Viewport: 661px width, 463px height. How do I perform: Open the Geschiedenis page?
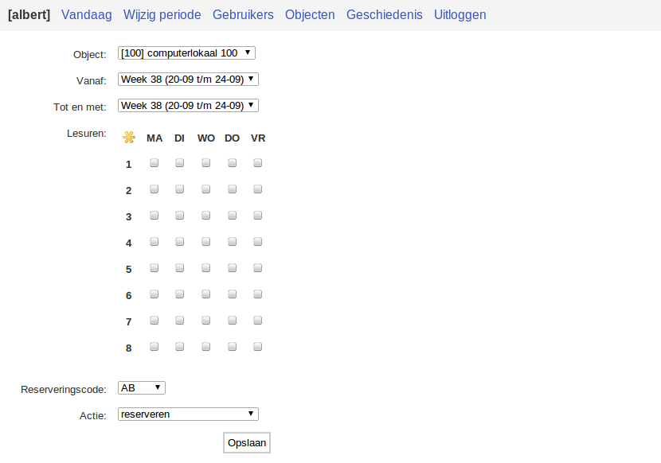385,15
